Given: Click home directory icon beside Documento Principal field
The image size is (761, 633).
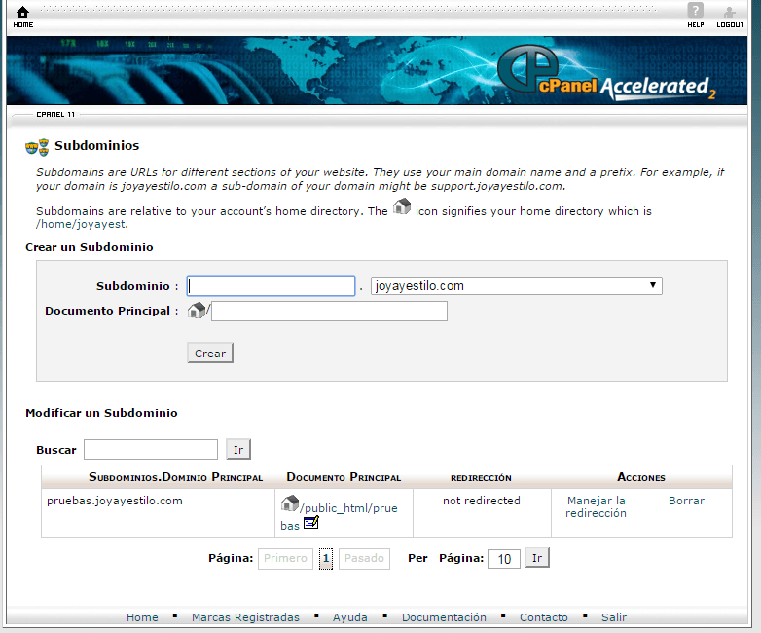Looking at the screenshot, I should point(197,310).
